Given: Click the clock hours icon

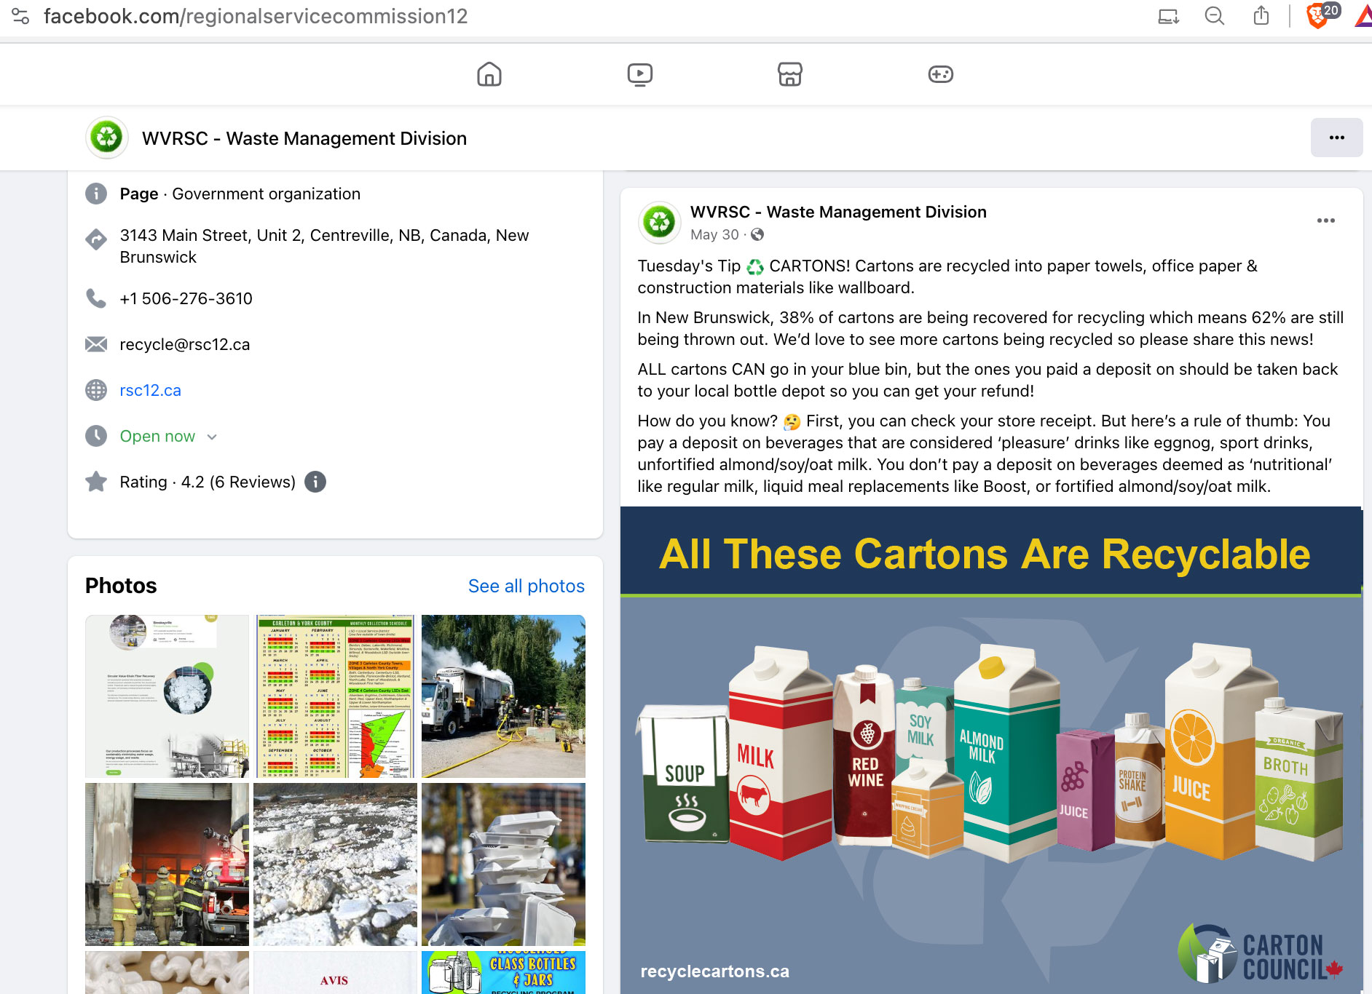Looking at the screenshot, I should pyautogui.click(x=96, y=436).
